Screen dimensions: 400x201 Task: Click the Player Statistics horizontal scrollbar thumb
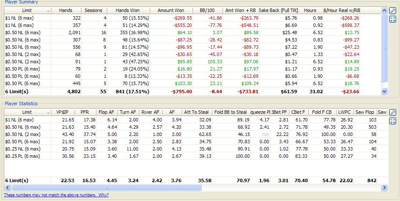coord(106,188)
